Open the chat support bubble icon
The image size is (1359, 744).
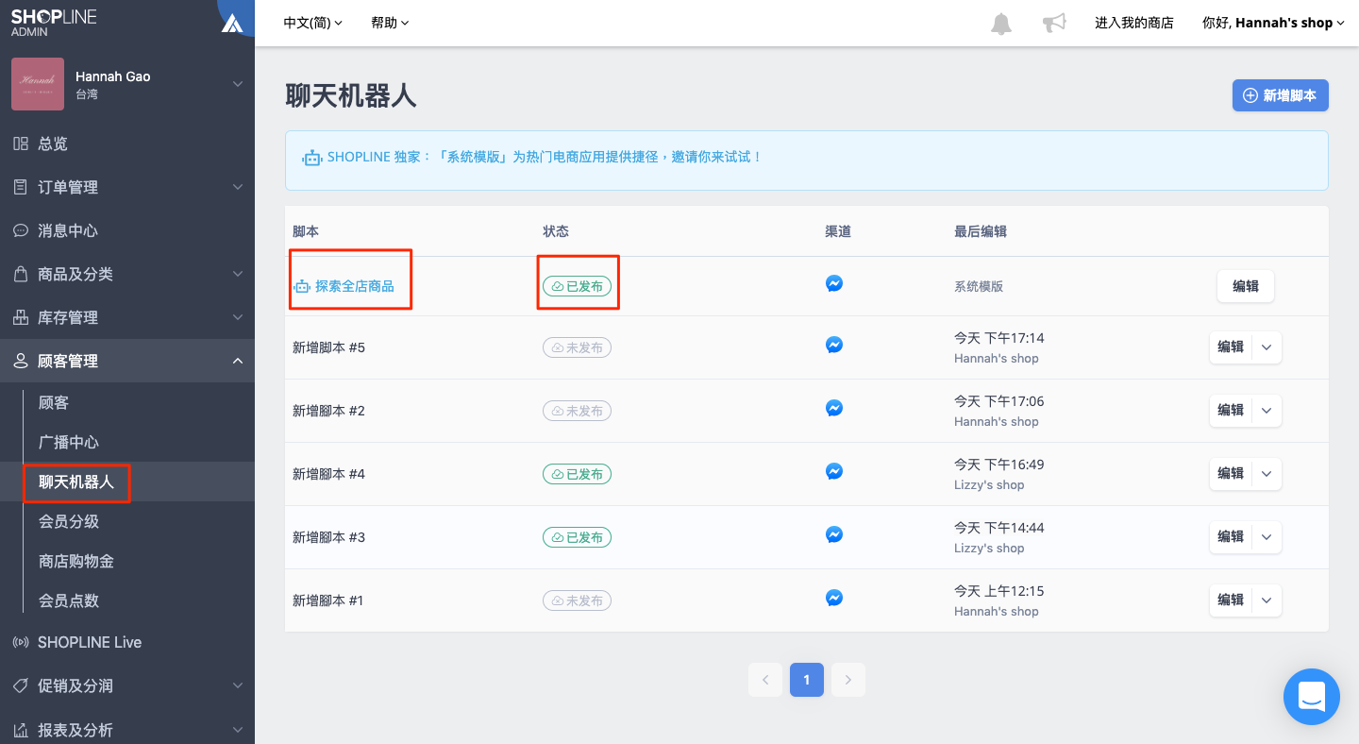(1312, 697)
